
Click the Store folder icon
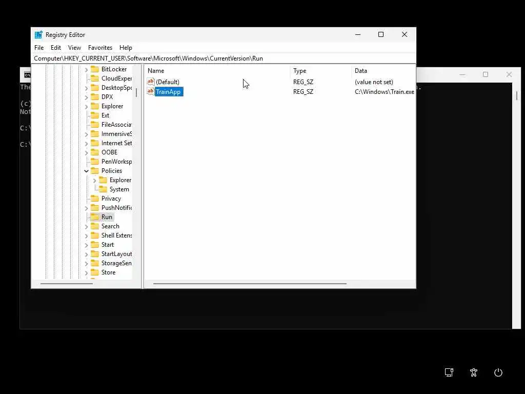(95, 272)
